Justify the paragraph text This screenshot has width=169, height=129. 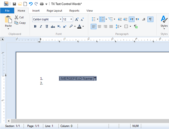(x=111, y=27)
